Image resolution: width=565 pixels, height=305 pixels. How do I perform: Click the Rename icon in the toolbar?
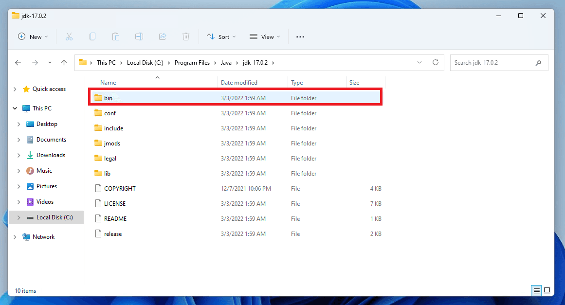139,37
